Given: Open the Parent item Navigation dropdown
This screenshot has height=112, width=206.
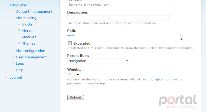Looking at the screenshot, I should (98, 61).
